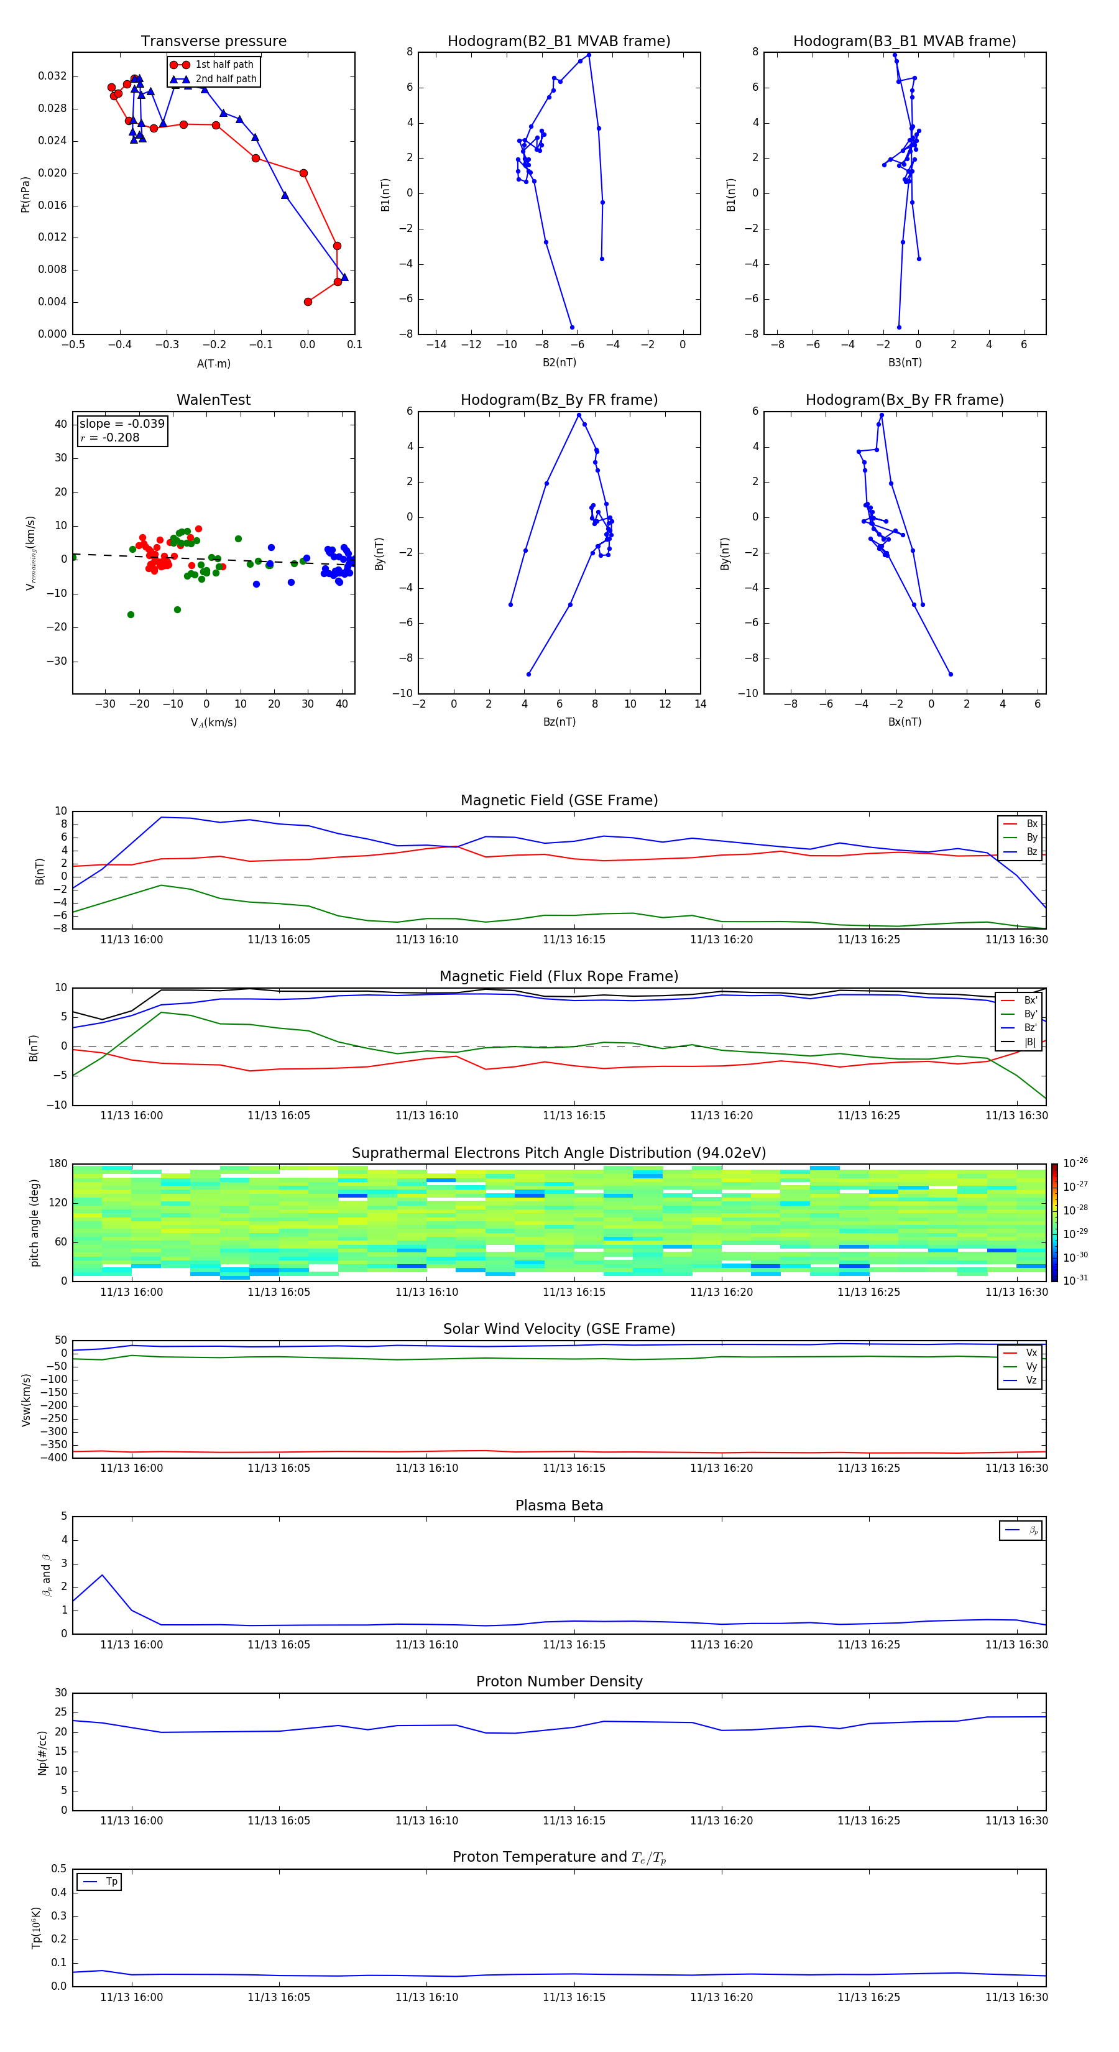The height and width of the screenshot is (2052, 1119).
Task: Select "Bx'" legend entry in Flux Rope panel
Action: [1020, 1001]
